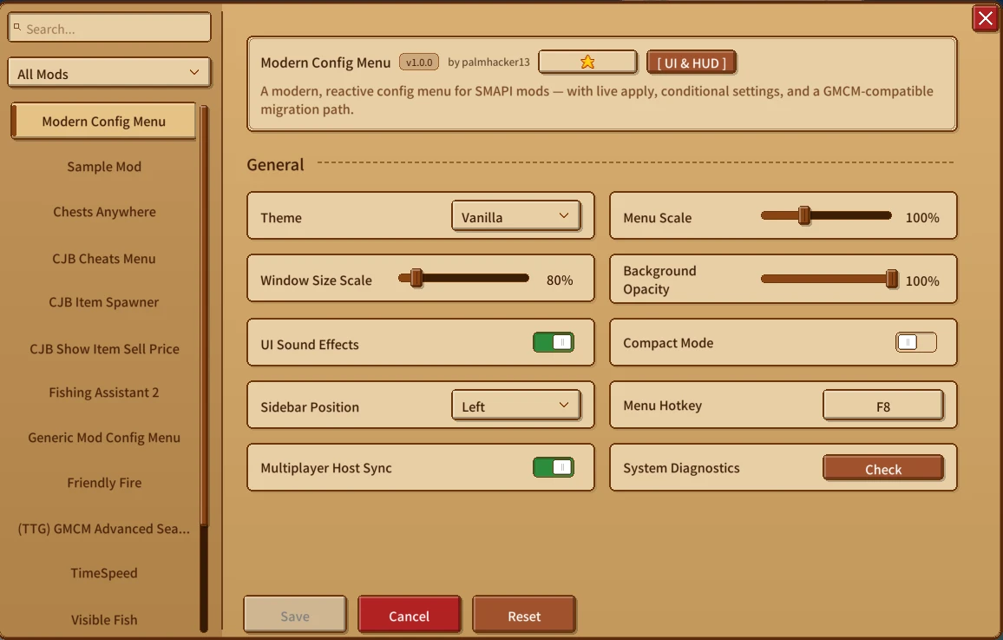Open Generic Mod Config Menu entry

[104, 438]
